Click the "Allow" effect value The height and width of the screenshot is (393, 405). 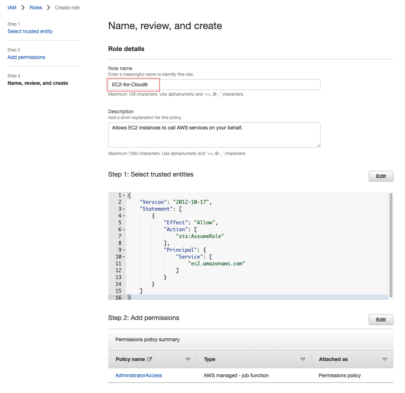click(x=204, y=223)
